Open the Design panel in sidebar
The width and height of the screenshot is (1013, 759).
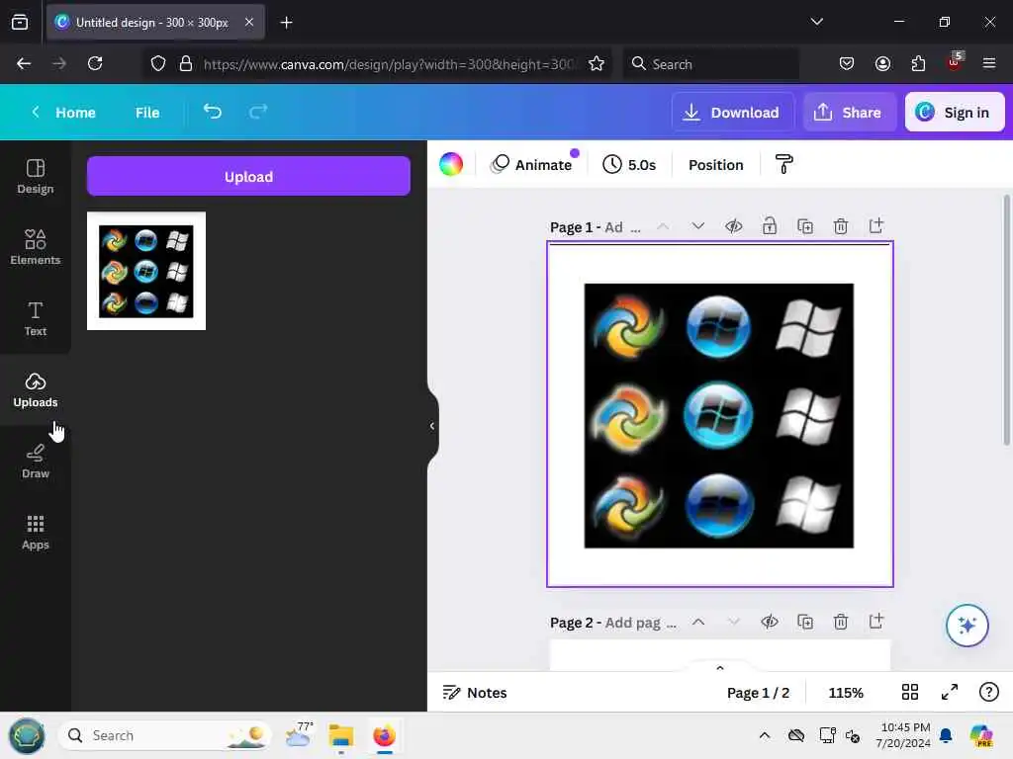point(35,176)
